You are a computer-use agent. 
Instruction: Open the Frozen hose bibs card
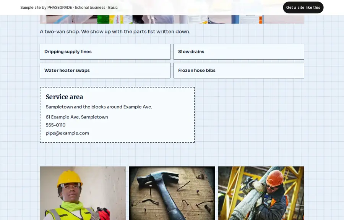point(239,71)
